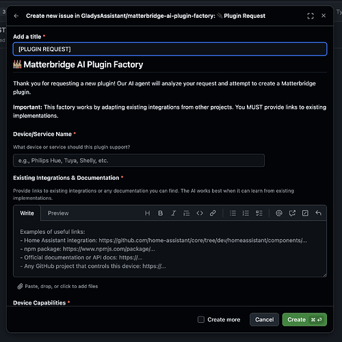Screen dimensions: 342x342
Task: Switch to the Write tab
Action: click(x=27, y=213)
